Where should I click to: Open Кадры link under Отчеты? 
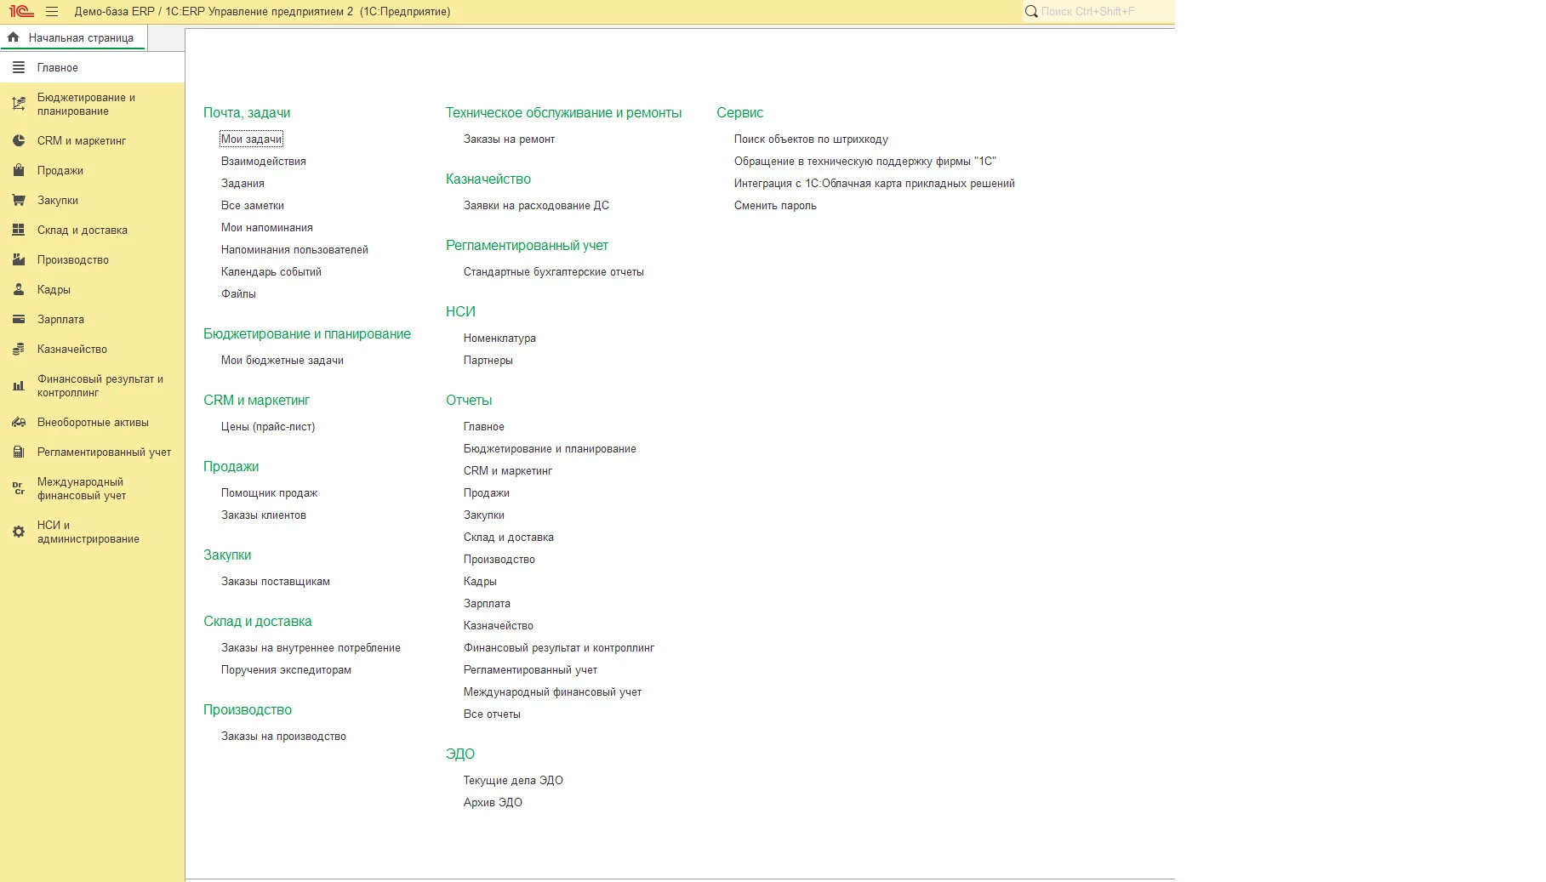click(x=480, y=581)
